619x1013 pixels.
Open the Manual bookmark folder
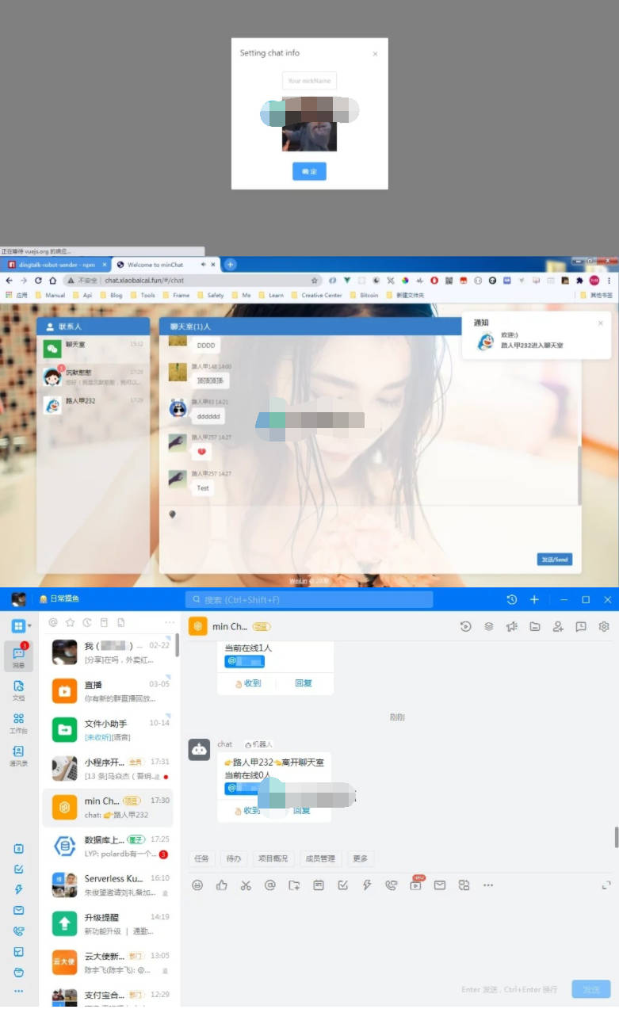(x=49, y=295)
